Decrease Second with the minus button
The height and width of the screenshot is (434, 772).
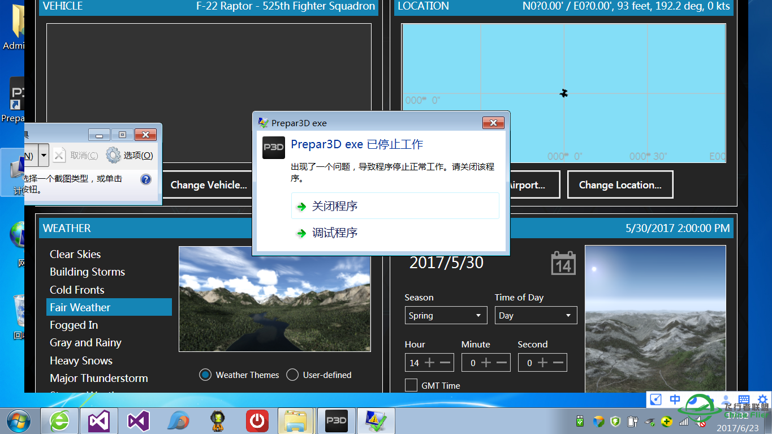point(558,363)
